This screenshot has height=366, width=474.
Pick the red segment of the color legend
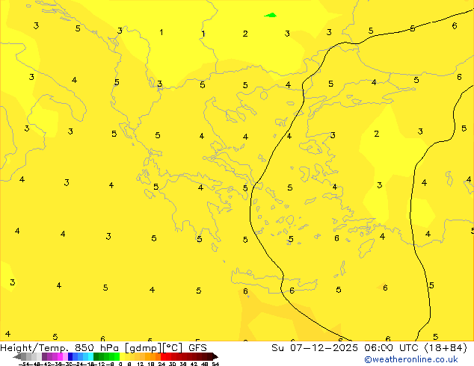click(172, 356)
